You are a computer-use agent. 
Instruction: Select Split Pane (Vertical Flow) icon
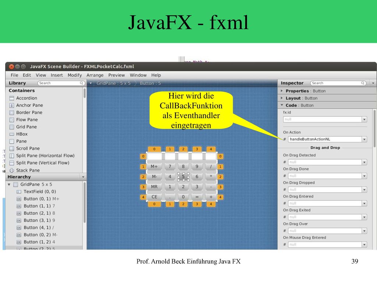pos(11,163)
